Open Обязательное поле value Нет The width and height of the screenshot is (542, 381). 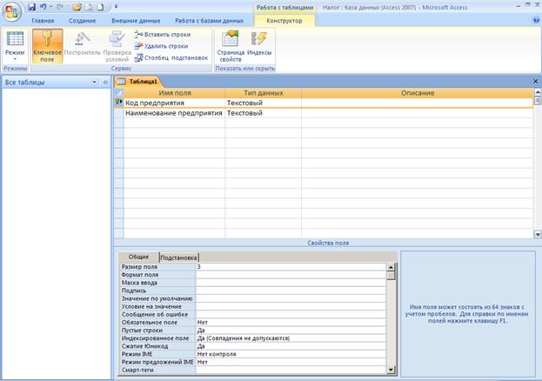coord(291,323)
